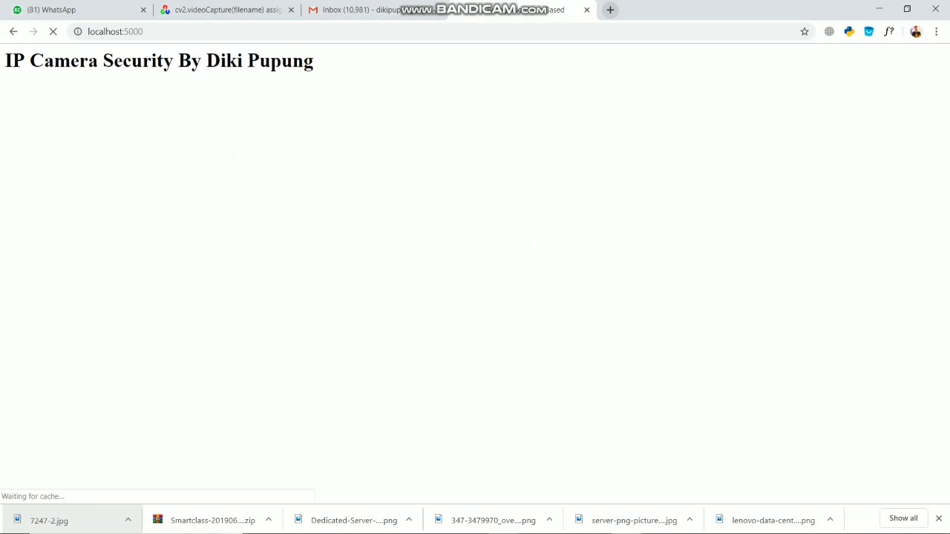Open a new browser tab
The height and width of the screenshot is (534, 950).
pyautogui.click(x=610, y=10)
